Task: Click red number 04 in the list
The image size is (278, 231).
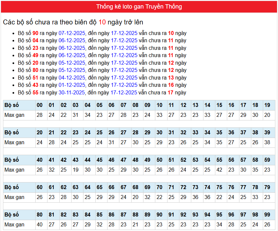Action: click(x=35, y=41)
